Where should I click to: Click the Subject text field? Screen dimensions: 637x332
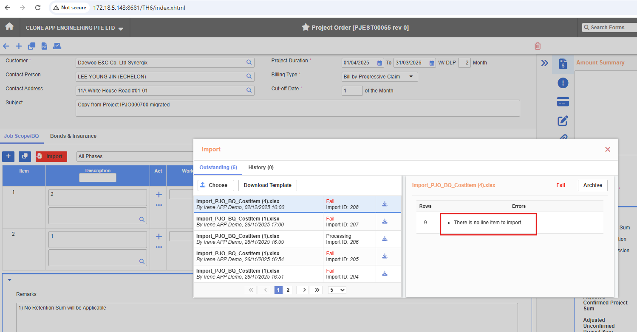297,108
